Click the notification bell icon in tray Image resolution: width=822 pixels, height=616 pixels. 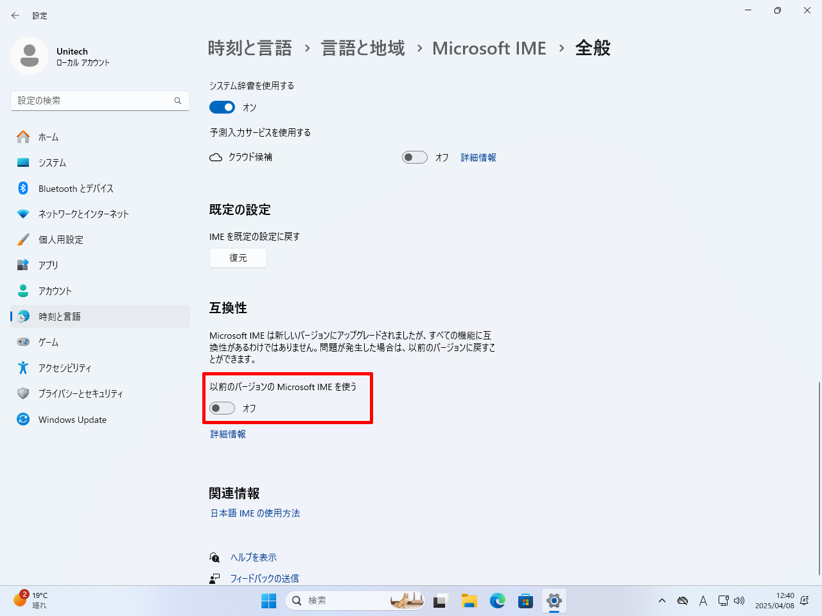tap(805, 601)
